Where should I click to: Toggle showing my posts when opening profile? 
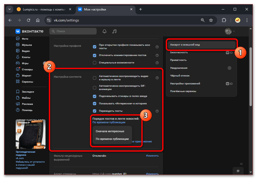pyautogui.click(x=95, y=47)
